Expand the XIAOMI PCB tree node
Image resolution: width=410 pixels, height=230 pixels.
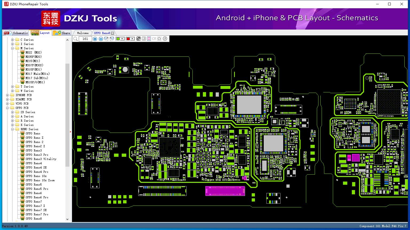[x=7, y=99]
